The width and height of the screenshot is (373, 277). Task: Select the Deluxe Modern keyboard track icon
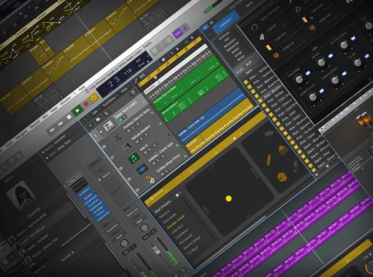click(126, 147)
